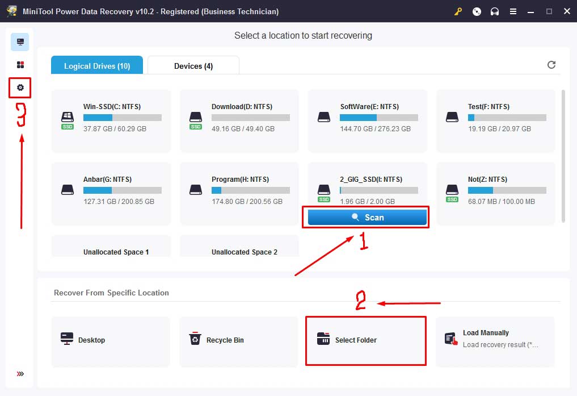
Task: Select the Anbar(G: NTFS) drive icon
Action: tap(68, 190)
